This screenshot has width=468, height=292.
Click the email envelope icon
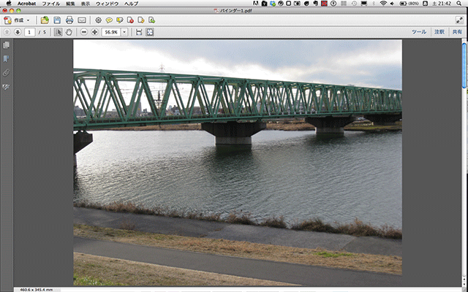82,20
